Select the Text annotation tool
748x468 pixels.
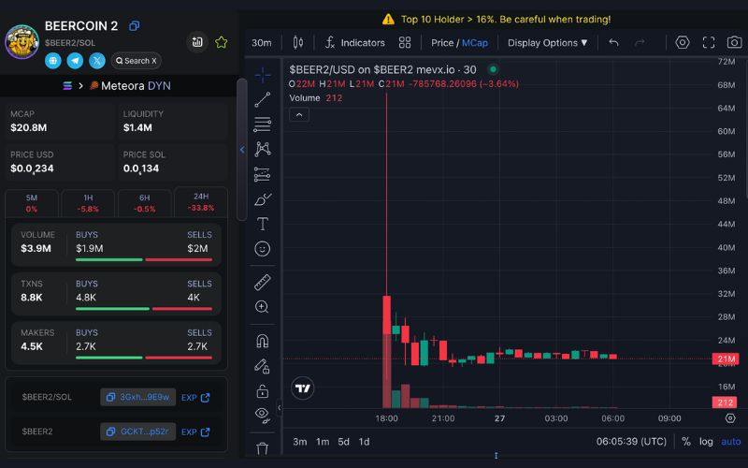(263, 224)
